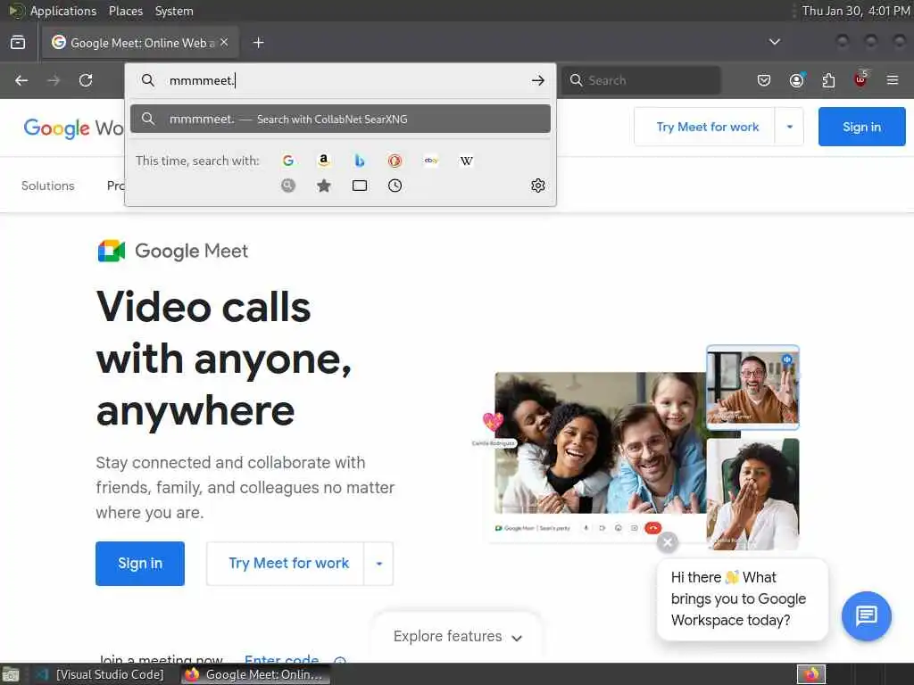Search open tabs using the rectangle icon
This screenshot has height=685, width=914.
[x=360, y=186]
